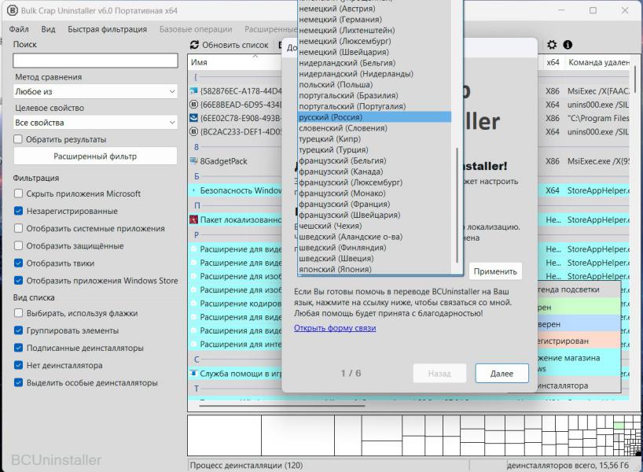Choose японский (Япония) in language list
Image resolution: width=643 pixels, height=472 pixels.
click(335, 269)
